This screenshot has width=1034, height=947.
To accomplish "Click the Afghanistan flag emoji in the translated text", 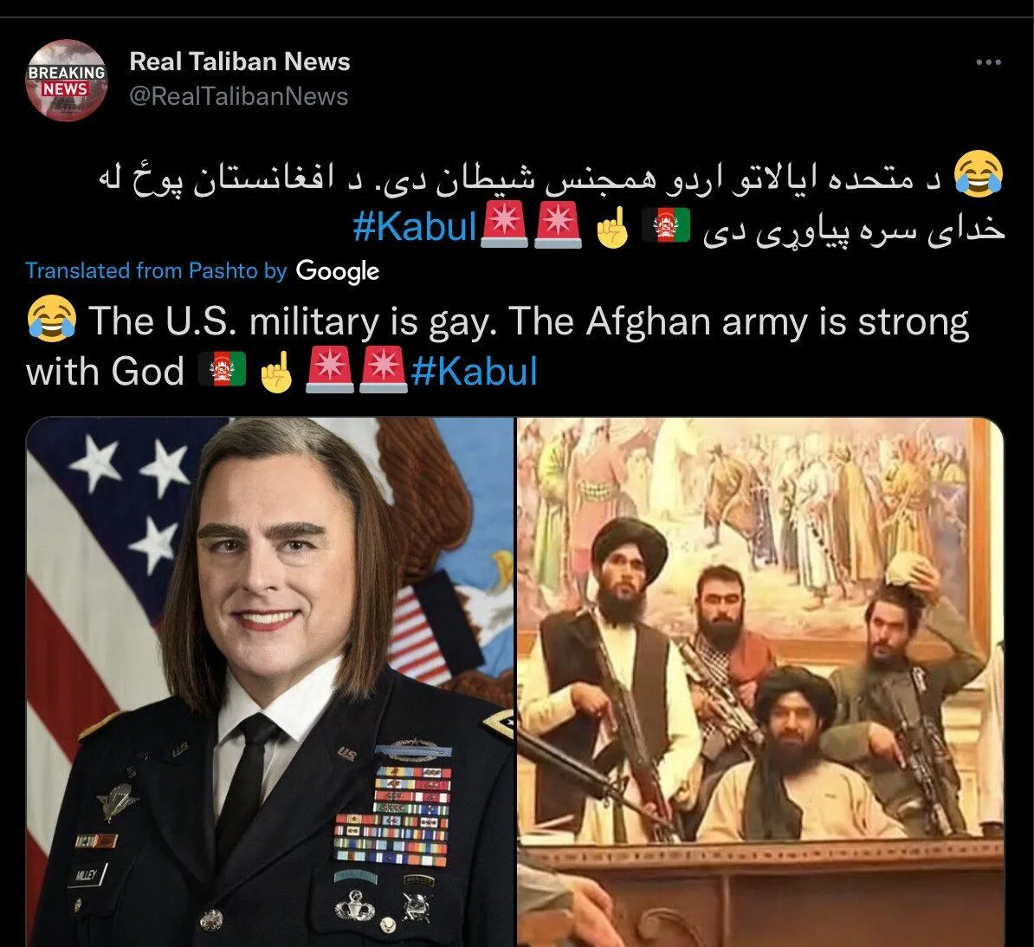I will pos(223,370).
